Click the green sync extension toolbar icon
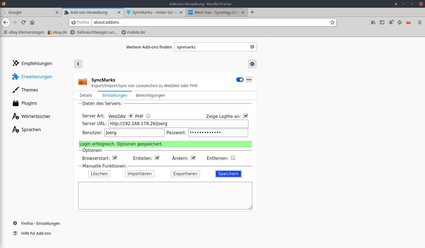The height and width of the screenshot is (248, 425). (400, 22)
